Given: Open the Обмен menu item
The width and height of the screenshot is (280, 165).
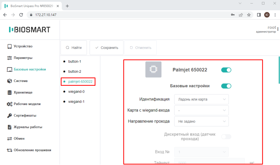Looking at the screenshot, I should (19, 139).
